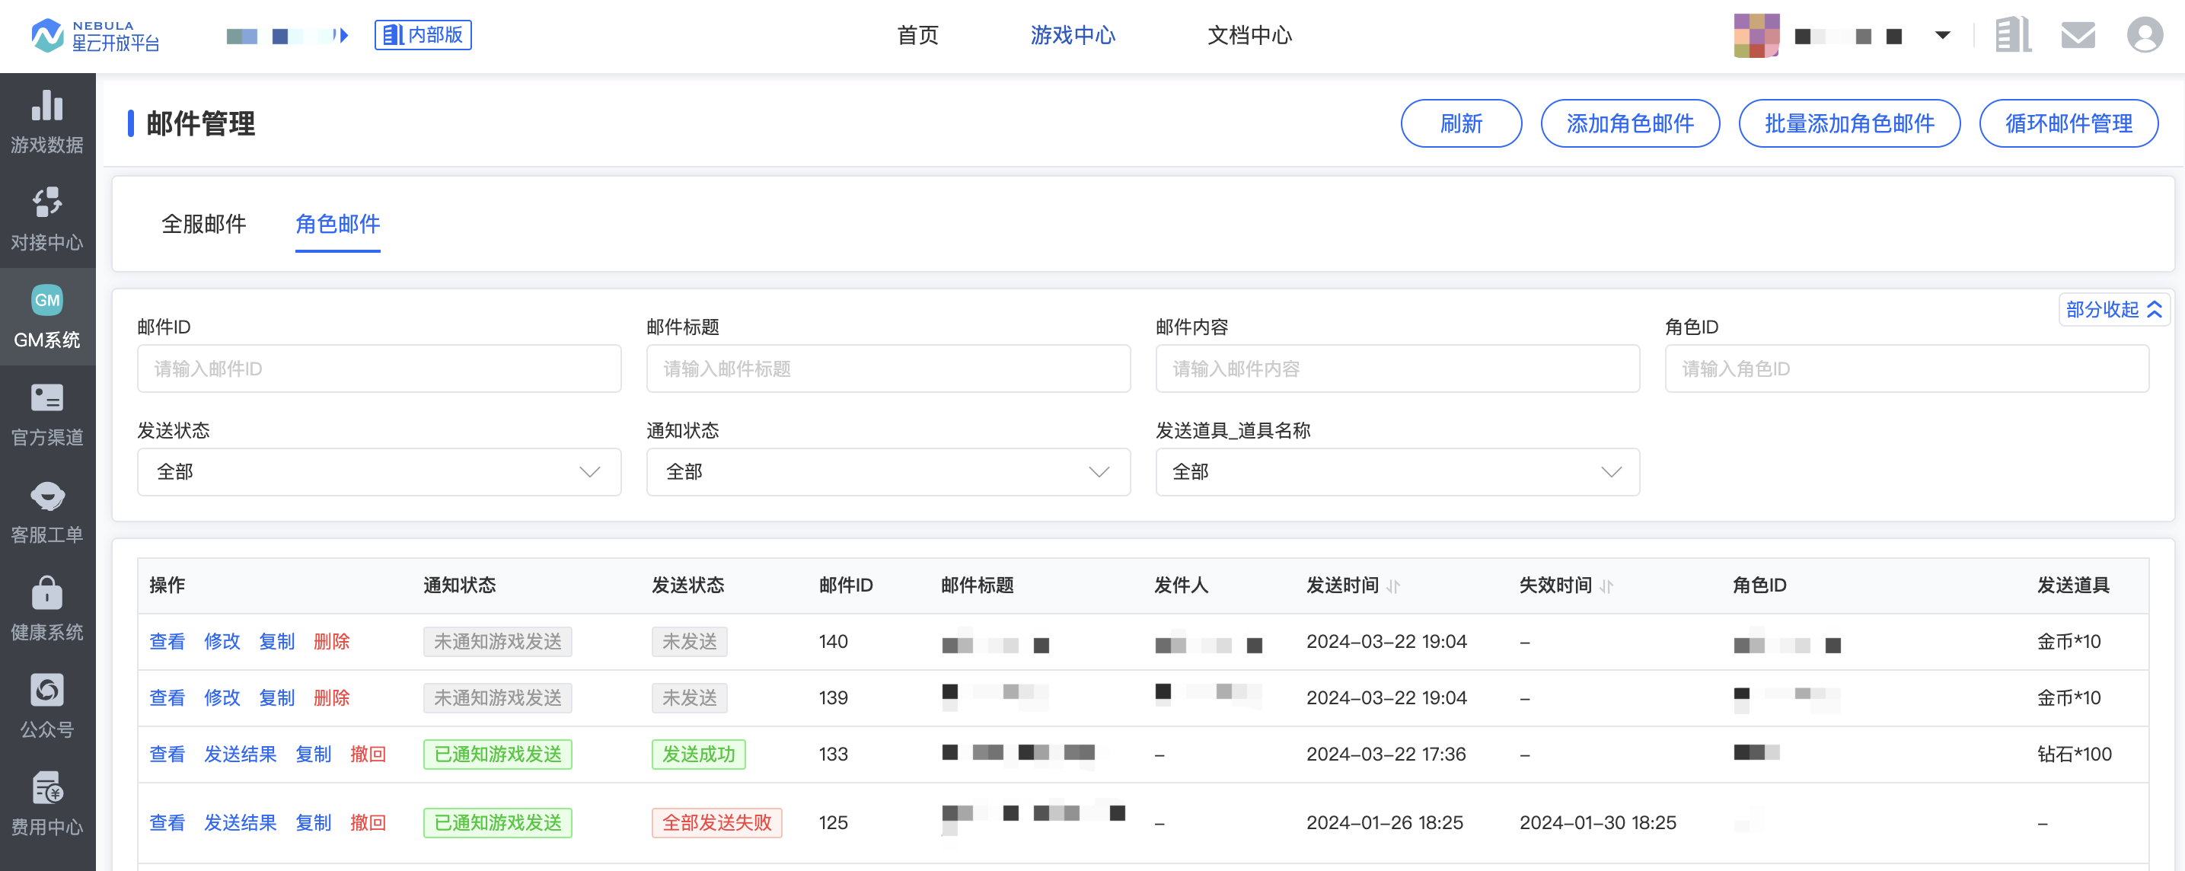Click 删除 for mail 139
2185x871 pixels.
coord(332,698)
